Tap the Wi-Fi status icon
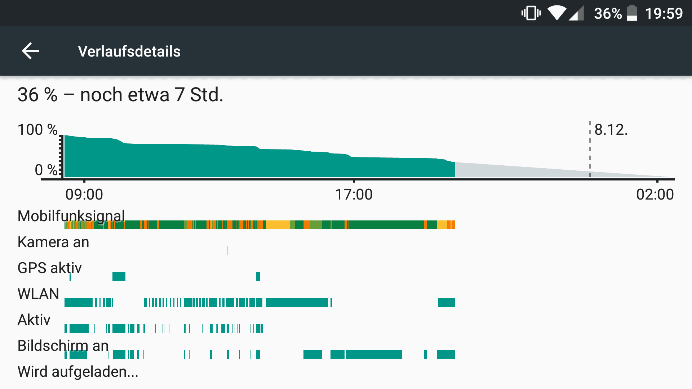Image resolution: width=692 pixels, height=389 pixels. click(556, 13)
